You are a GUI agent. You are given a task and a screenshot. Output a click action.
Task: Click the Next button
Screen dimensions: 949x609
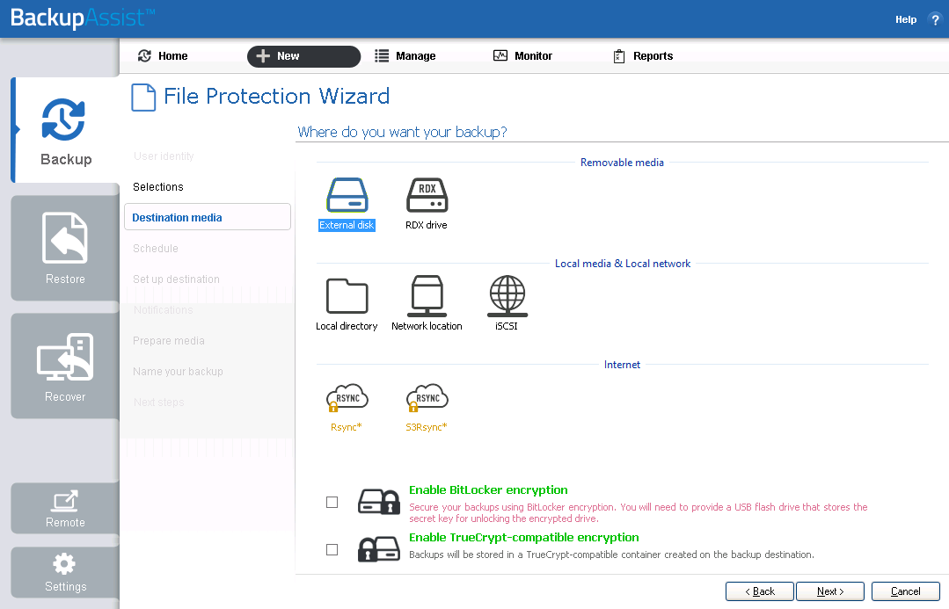(829, 591)
